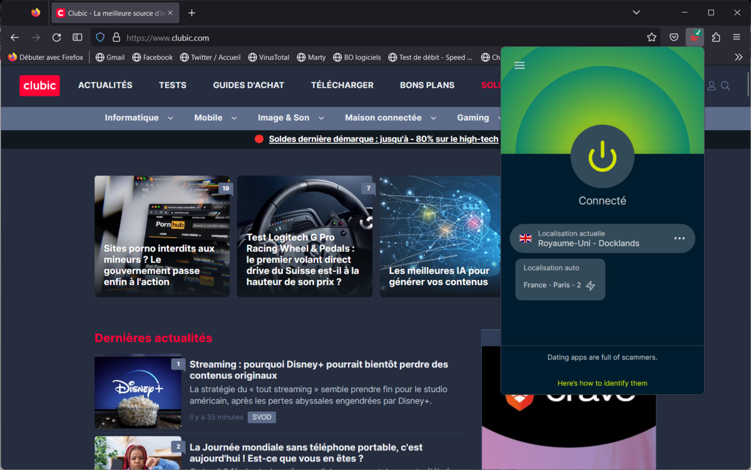
Task: Open 'Here's how to identify them' link
Action: point(602,383)
